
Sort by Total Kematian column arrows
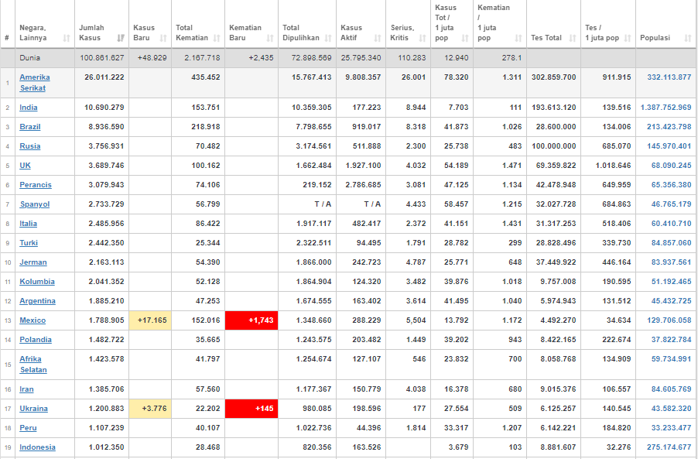(217, 38)
